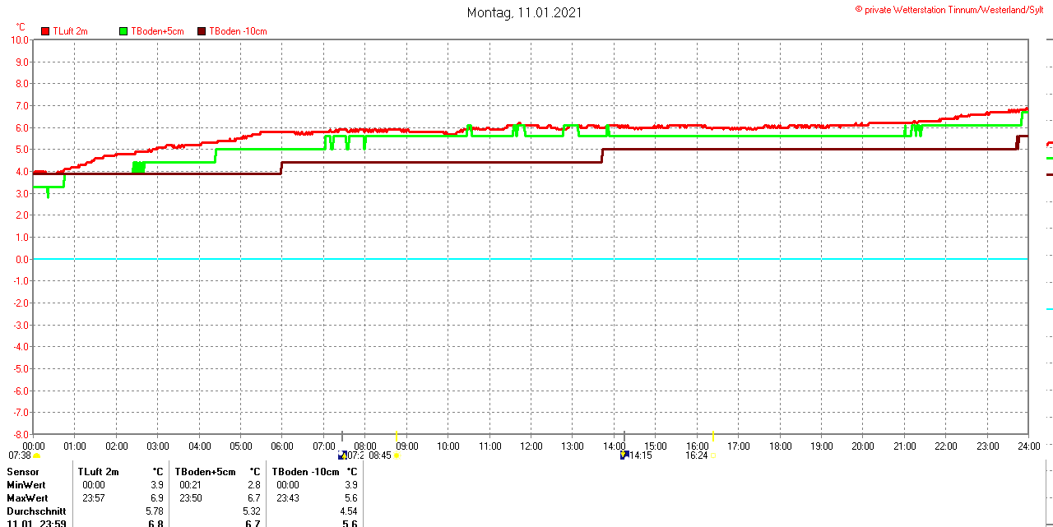Click the blue moon icon near 14:15
The image size is (1053, 527).
624,455
